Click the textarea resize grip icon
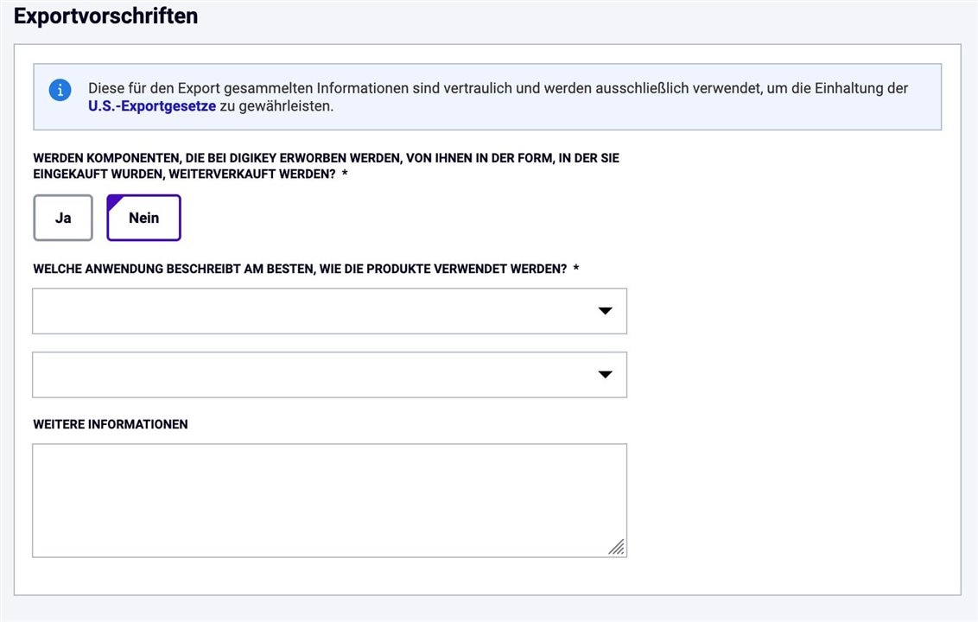The width and height of the screenshot is (978, 622). tap(617, 547)
